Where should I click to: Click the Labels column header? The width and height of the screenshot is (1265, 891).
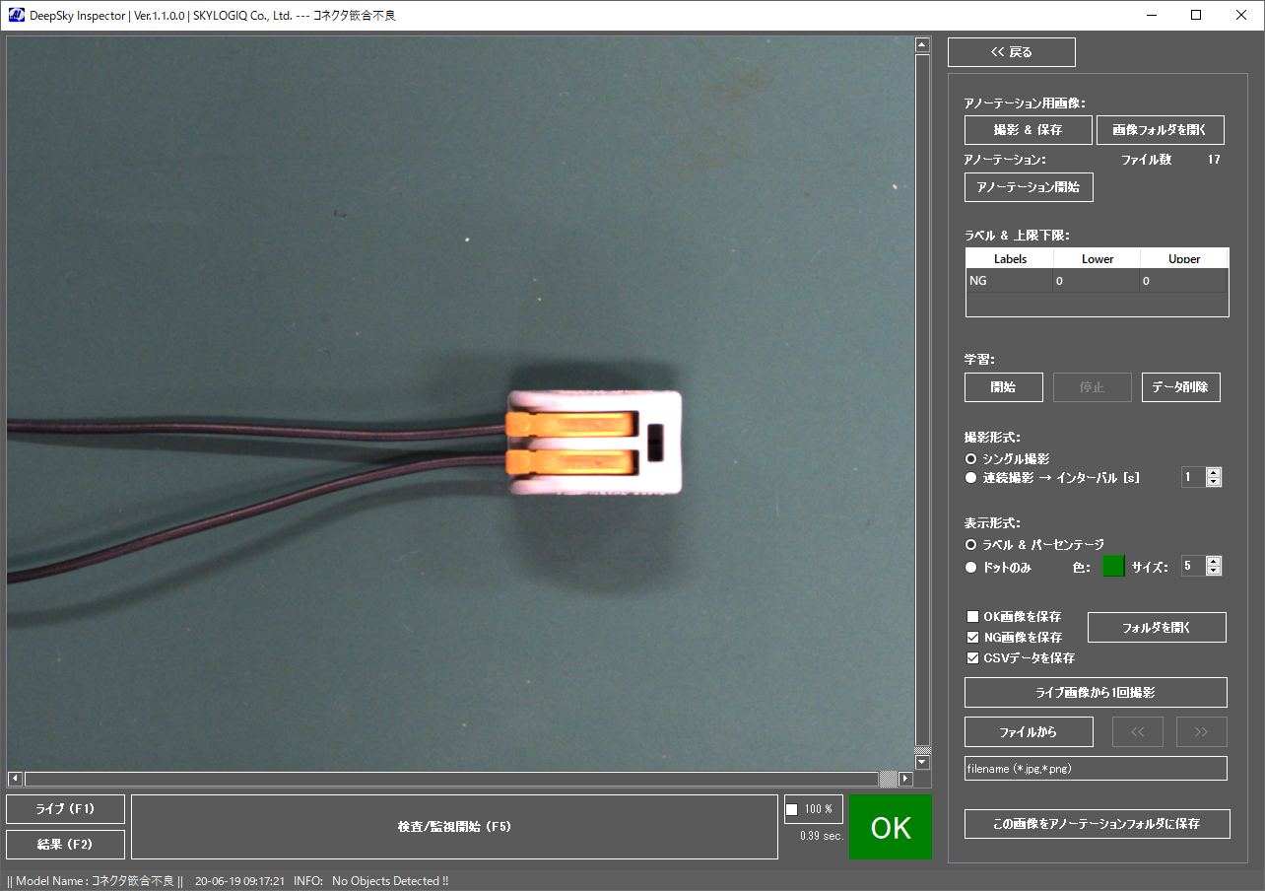tap(1010, 259)
